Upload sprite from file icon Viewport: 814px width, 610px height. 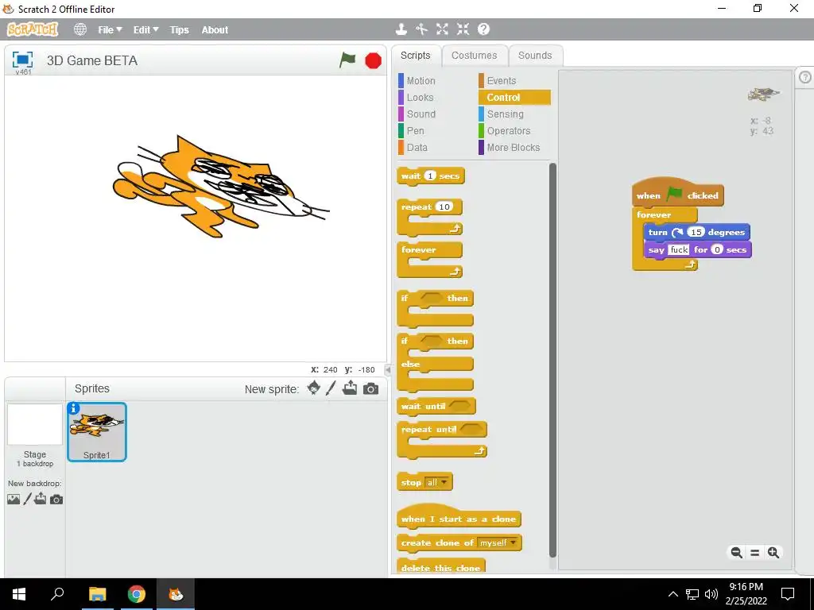[x=350, y=388]
